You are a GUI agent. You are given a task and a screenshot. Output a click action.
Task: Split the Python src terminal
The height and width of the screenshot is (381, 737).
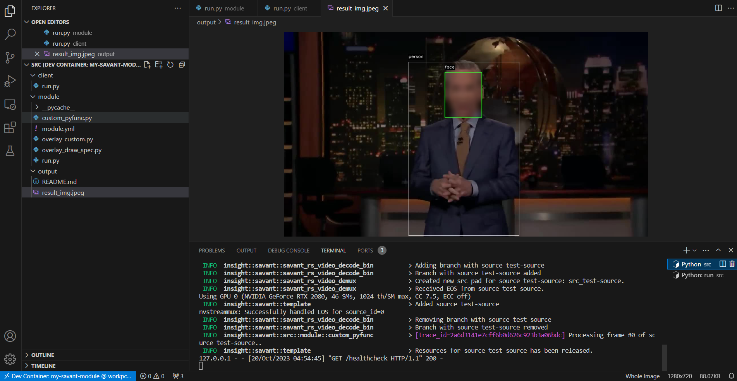723,264
